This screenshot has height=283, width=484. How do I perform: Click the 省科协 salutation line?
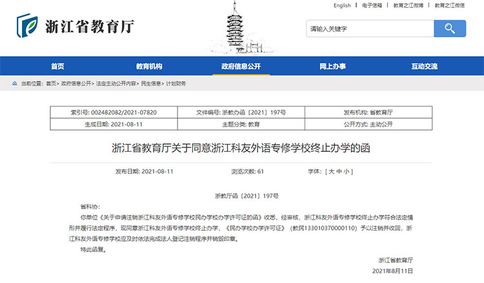coord(90,207)
